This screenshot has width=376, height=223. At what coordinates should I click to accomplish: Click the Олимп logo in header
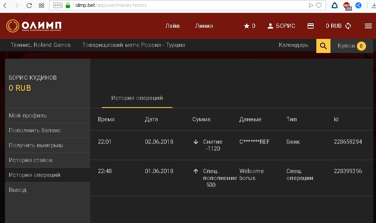[x=34, y=26]
